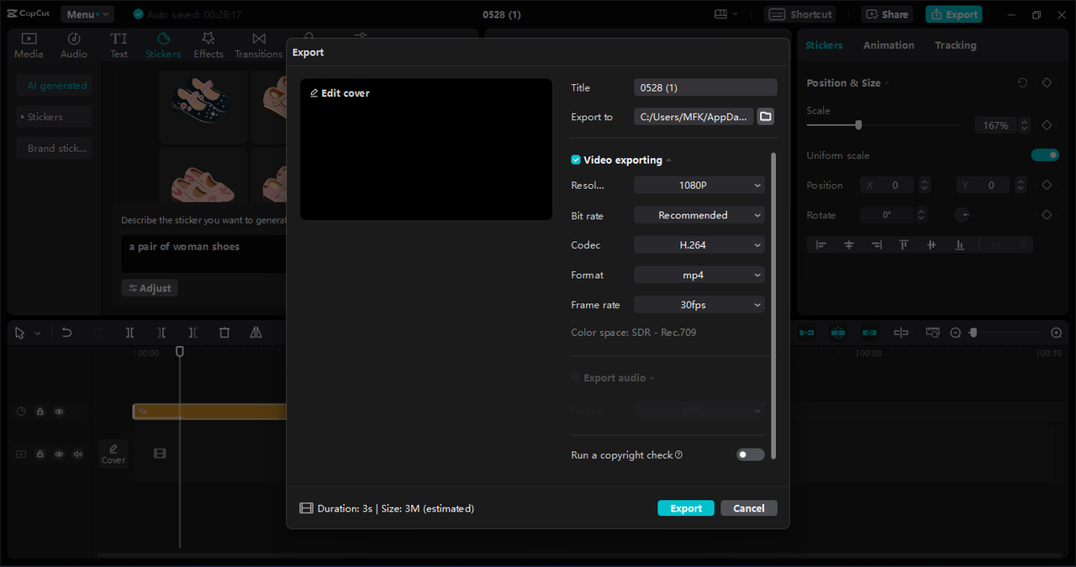Click the align left icon
The height and width of the screenshot is (567, 1076).
point(821,245)
